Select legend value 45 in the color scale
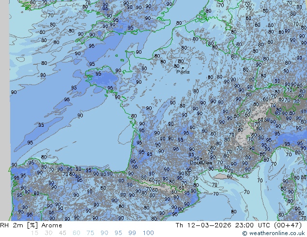This screenshot has width=307, height=237. coord(62,233)
